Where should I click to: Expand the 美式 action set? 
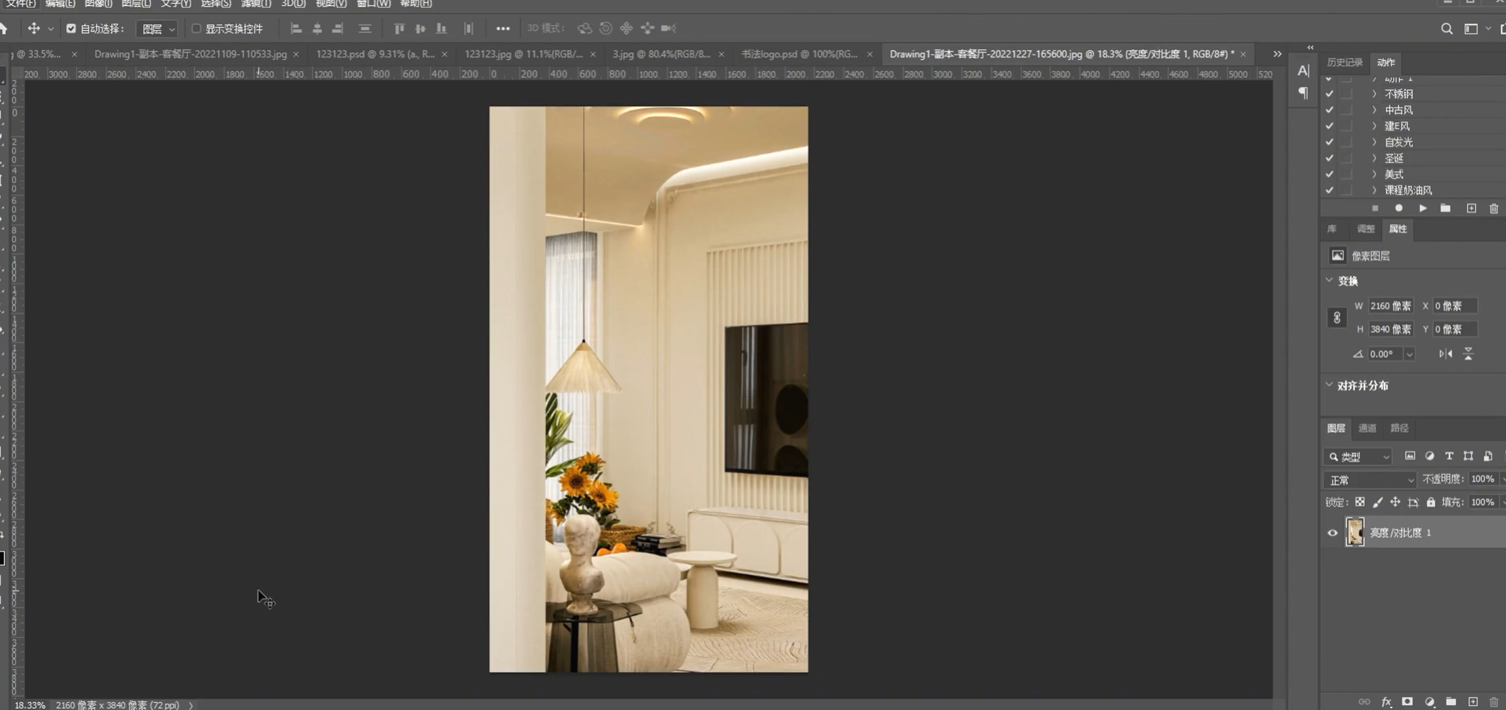point(1374,174)
